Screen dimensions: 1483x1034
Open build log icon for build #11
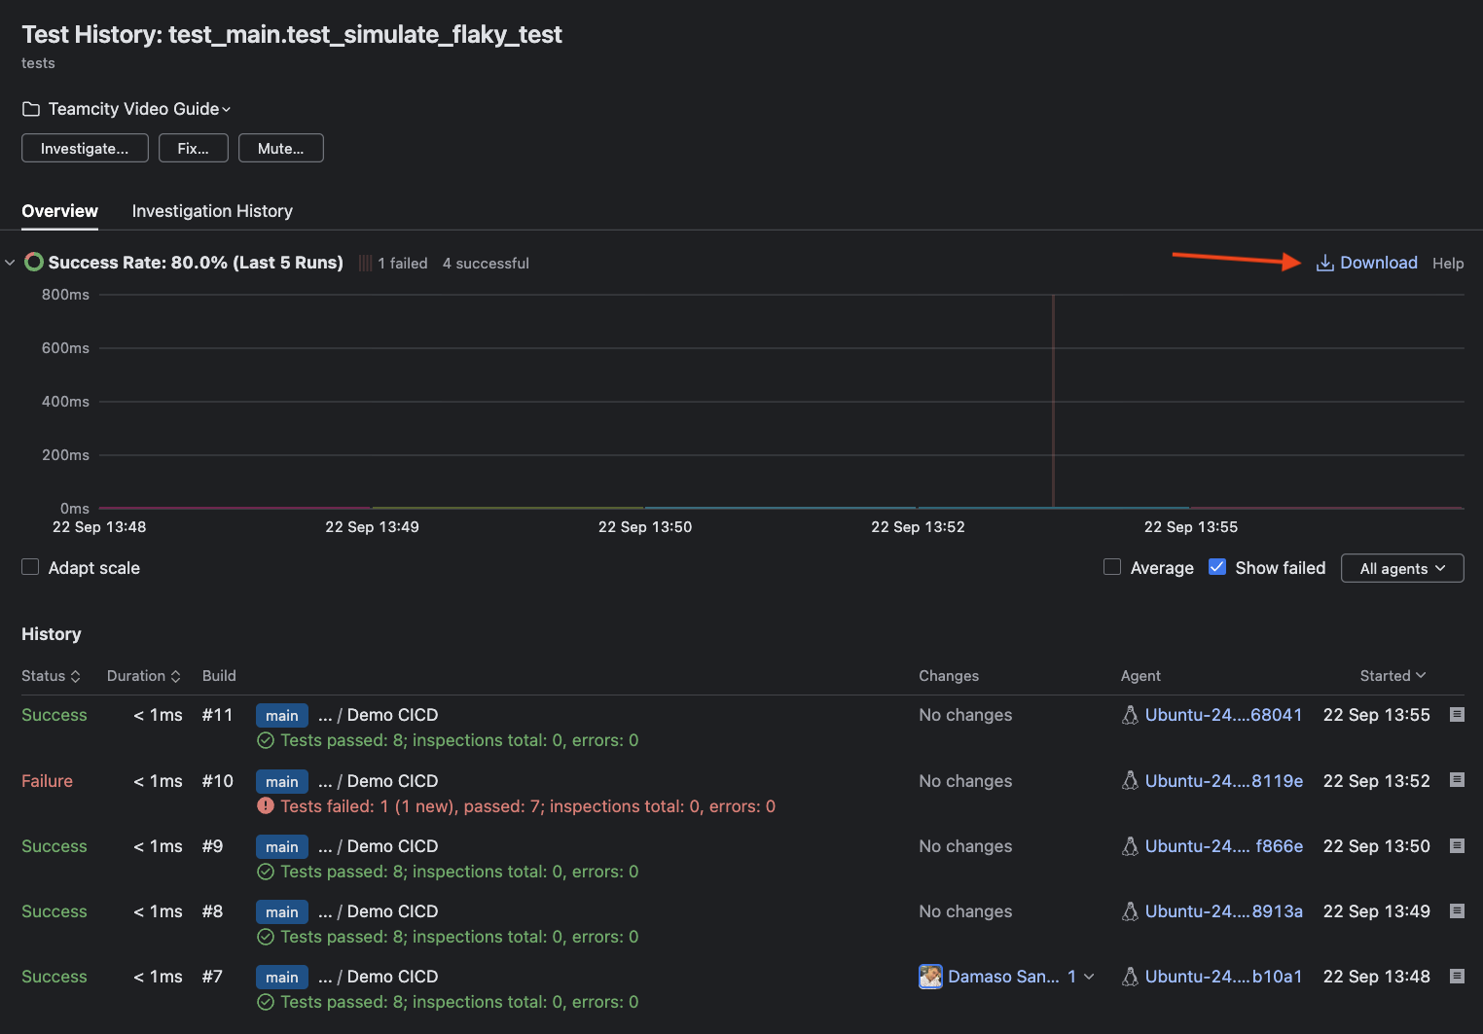pyautogui.click(x=1457, y=715)
